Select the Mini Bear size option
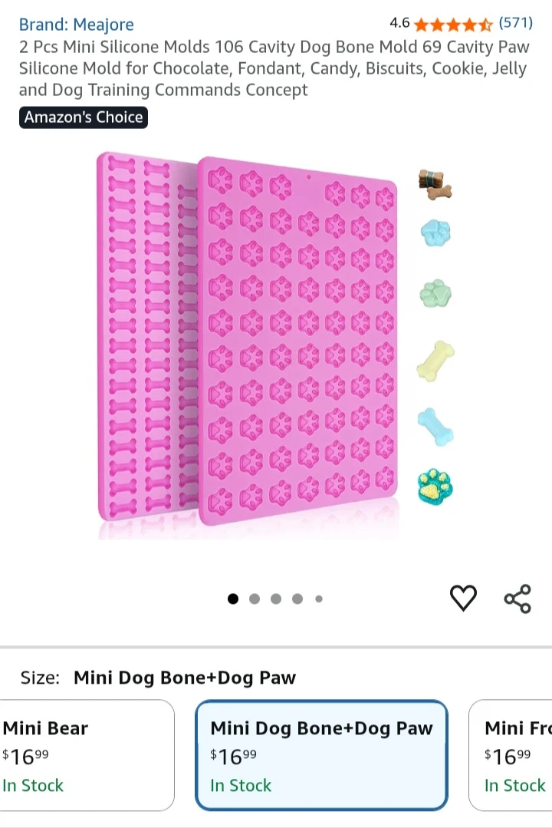Image resolution: width=552 pixels, height=828 pixels. pos(87,755)
